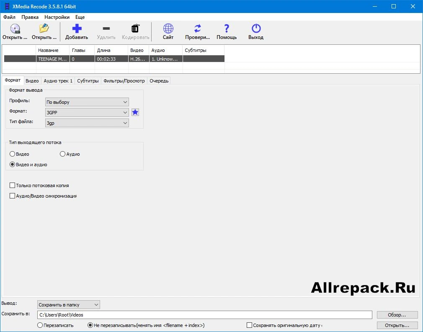The image size is (423, 332).
Task: Click the XMedia Recode title bar app icon
Action: point(7,6)
